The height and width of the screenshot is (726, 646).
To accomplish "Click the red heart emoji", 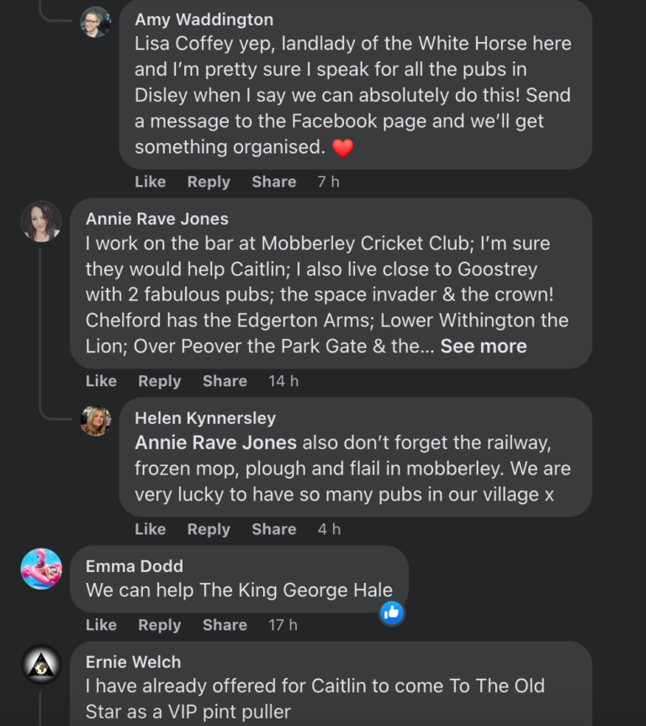I will [342, 148].
